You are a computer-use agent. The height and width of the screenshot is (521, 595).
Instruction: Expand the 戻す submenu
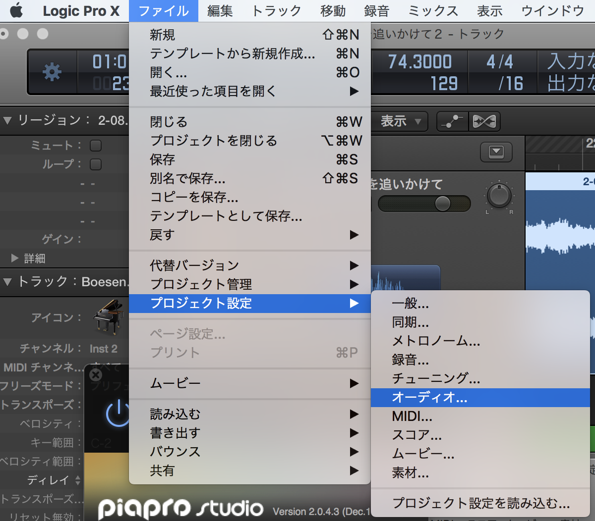point(250,235)
